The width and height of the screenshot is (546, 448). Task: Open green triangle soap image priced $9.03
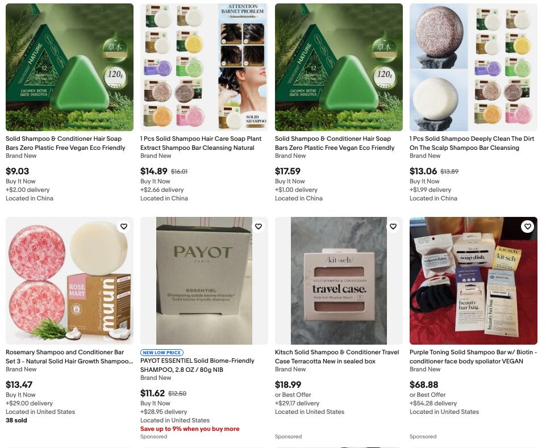pos(70,67)
